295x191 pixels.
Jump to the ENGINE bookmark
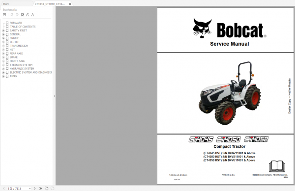[x=14, y=38]
